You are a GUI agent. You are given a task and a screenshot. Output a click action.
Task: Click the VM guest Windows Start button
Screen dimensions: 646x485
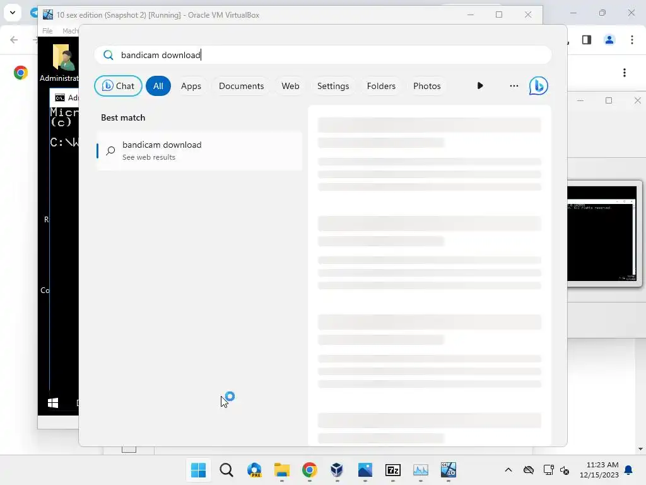coord(53,403)
